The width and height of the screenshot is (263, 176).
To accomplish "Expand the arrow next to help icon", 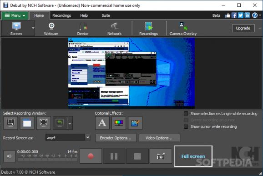I will (x=260, y=15).
